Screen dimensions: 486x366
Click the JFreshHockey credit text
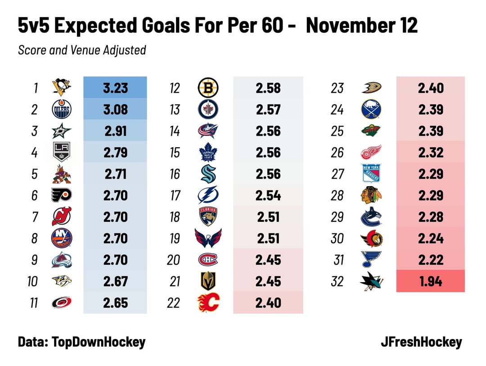(421, 342)
